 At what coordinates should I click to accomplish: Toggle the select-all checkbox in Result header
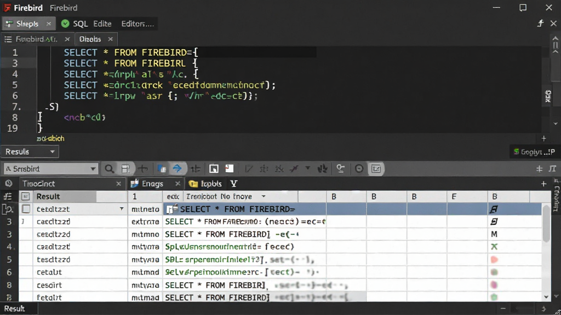tap(25, 196)
